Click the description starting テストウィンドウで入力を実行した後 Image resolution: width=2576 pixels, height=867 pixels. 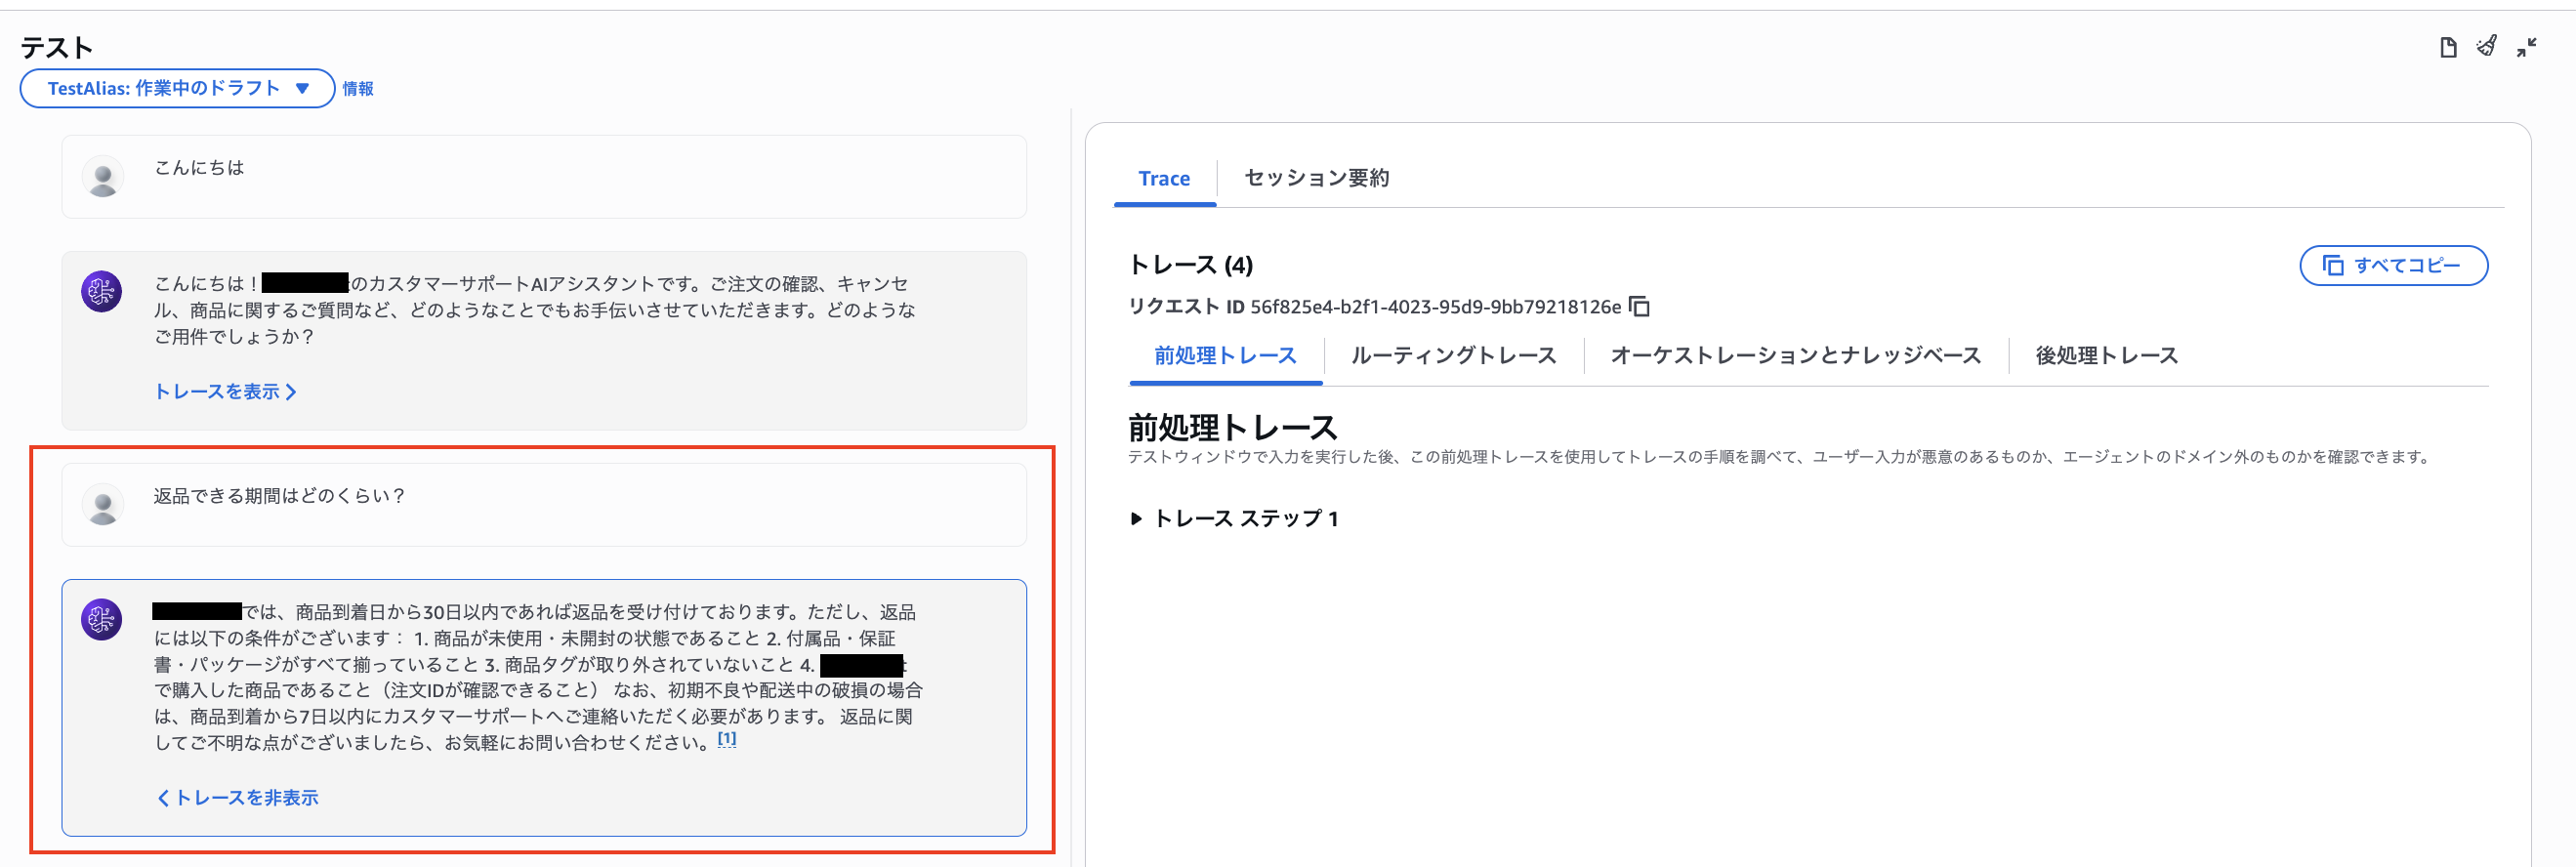[x=1781, y=456]
